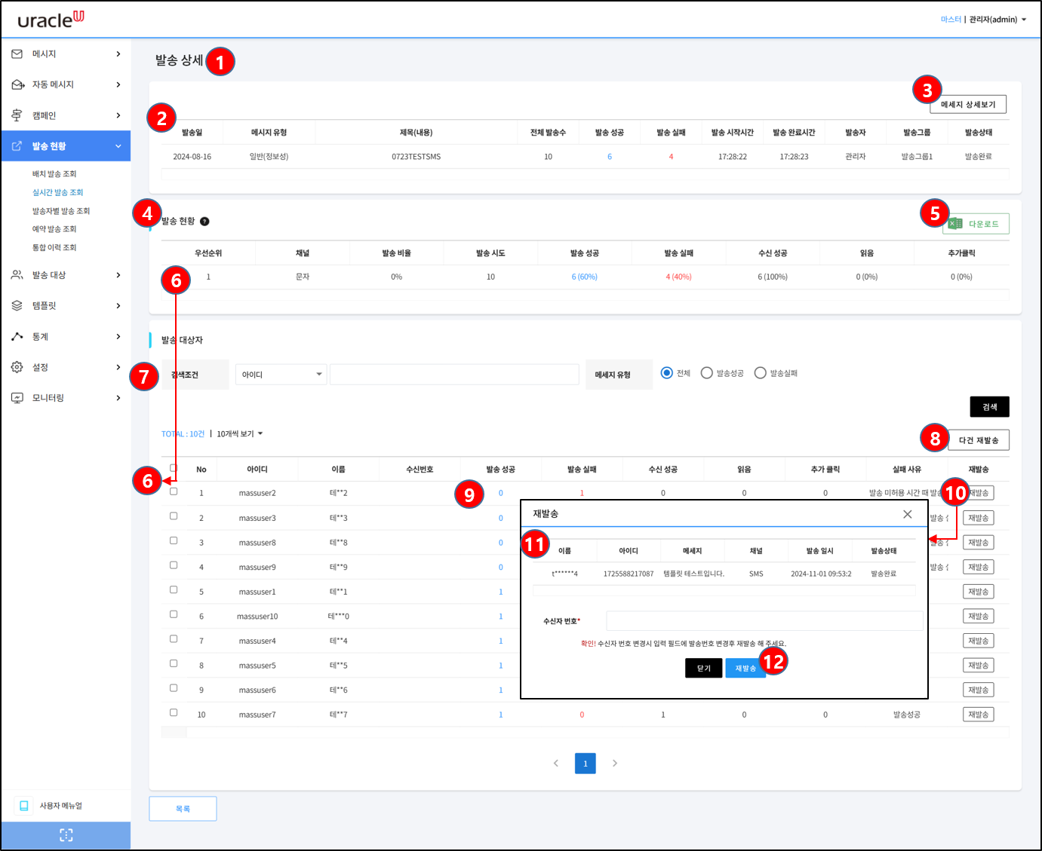Screen dimensions: 1042x851
Task: Click 재발송 button for massuser7 row
Action: [978, 715]
